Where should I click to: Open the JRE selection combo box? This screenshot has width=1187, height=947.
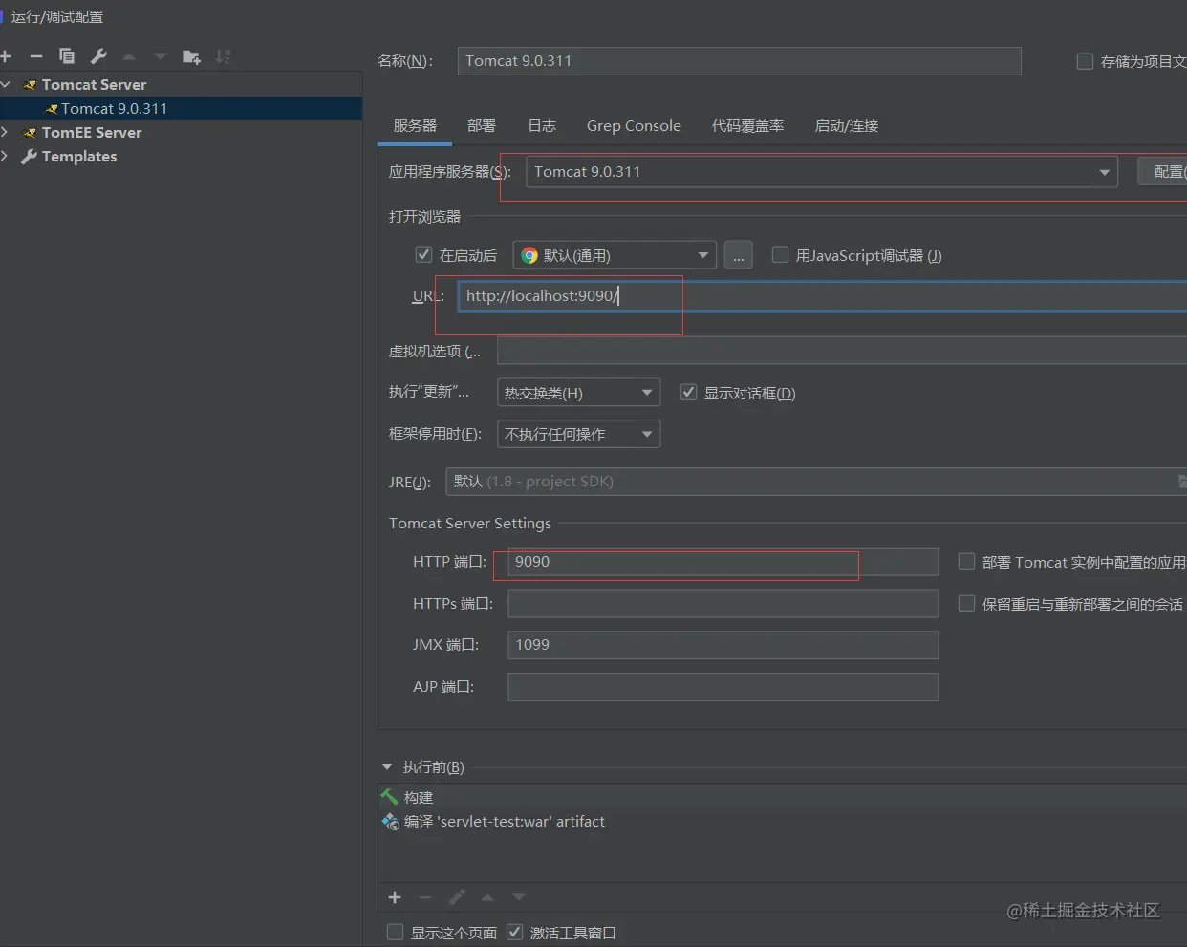pos(816,482)
